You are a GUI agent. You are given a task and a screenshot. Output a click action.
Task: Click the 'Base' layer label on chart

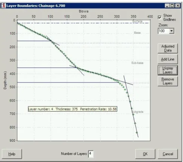[137, 33]
